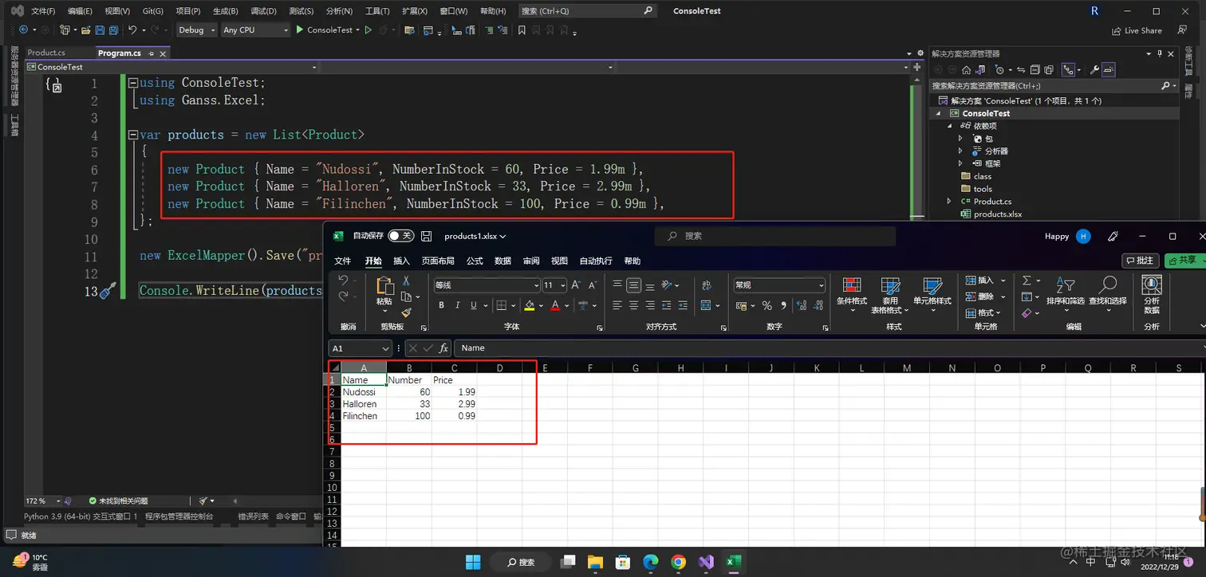Toggle auto-hide pin on Solution Explorer
1206x577 pixels.
click(x=1160, y=53)
